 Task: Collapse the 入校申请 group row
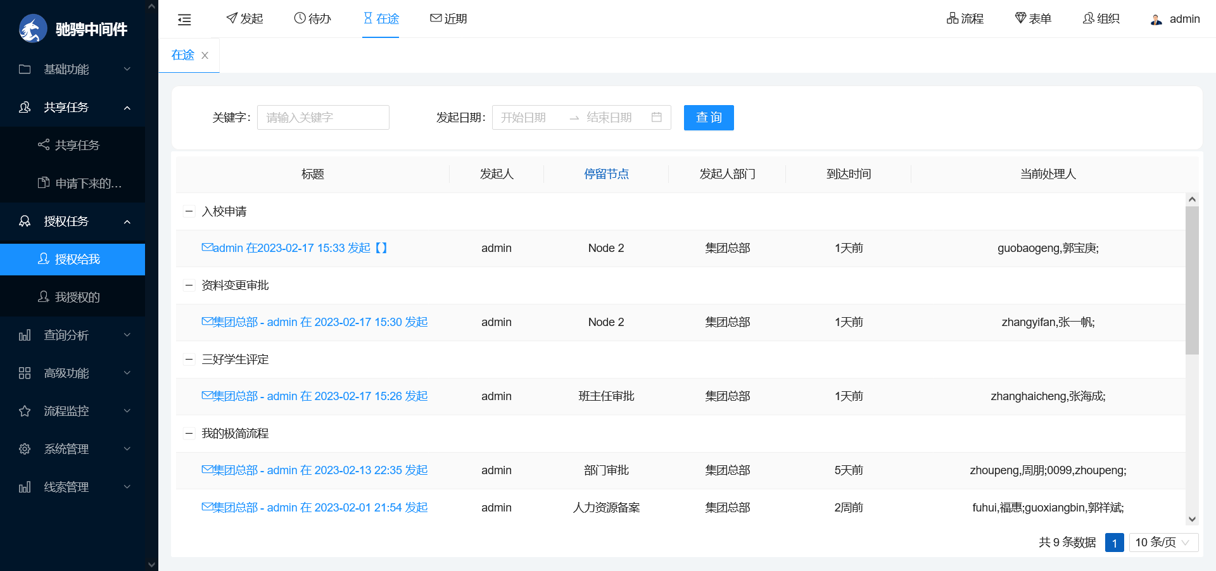(x=189, y=211)
